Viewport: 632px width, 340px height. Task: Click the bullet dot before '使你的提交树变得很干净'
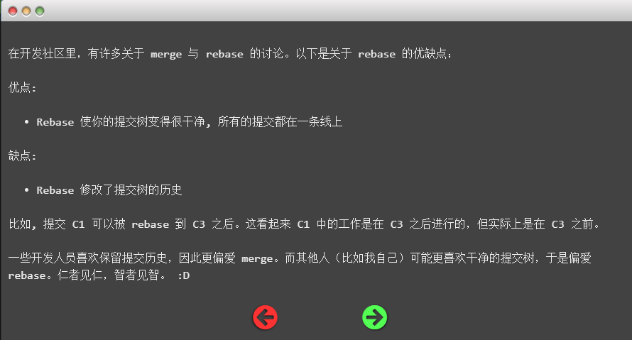(x=26, y=121)
